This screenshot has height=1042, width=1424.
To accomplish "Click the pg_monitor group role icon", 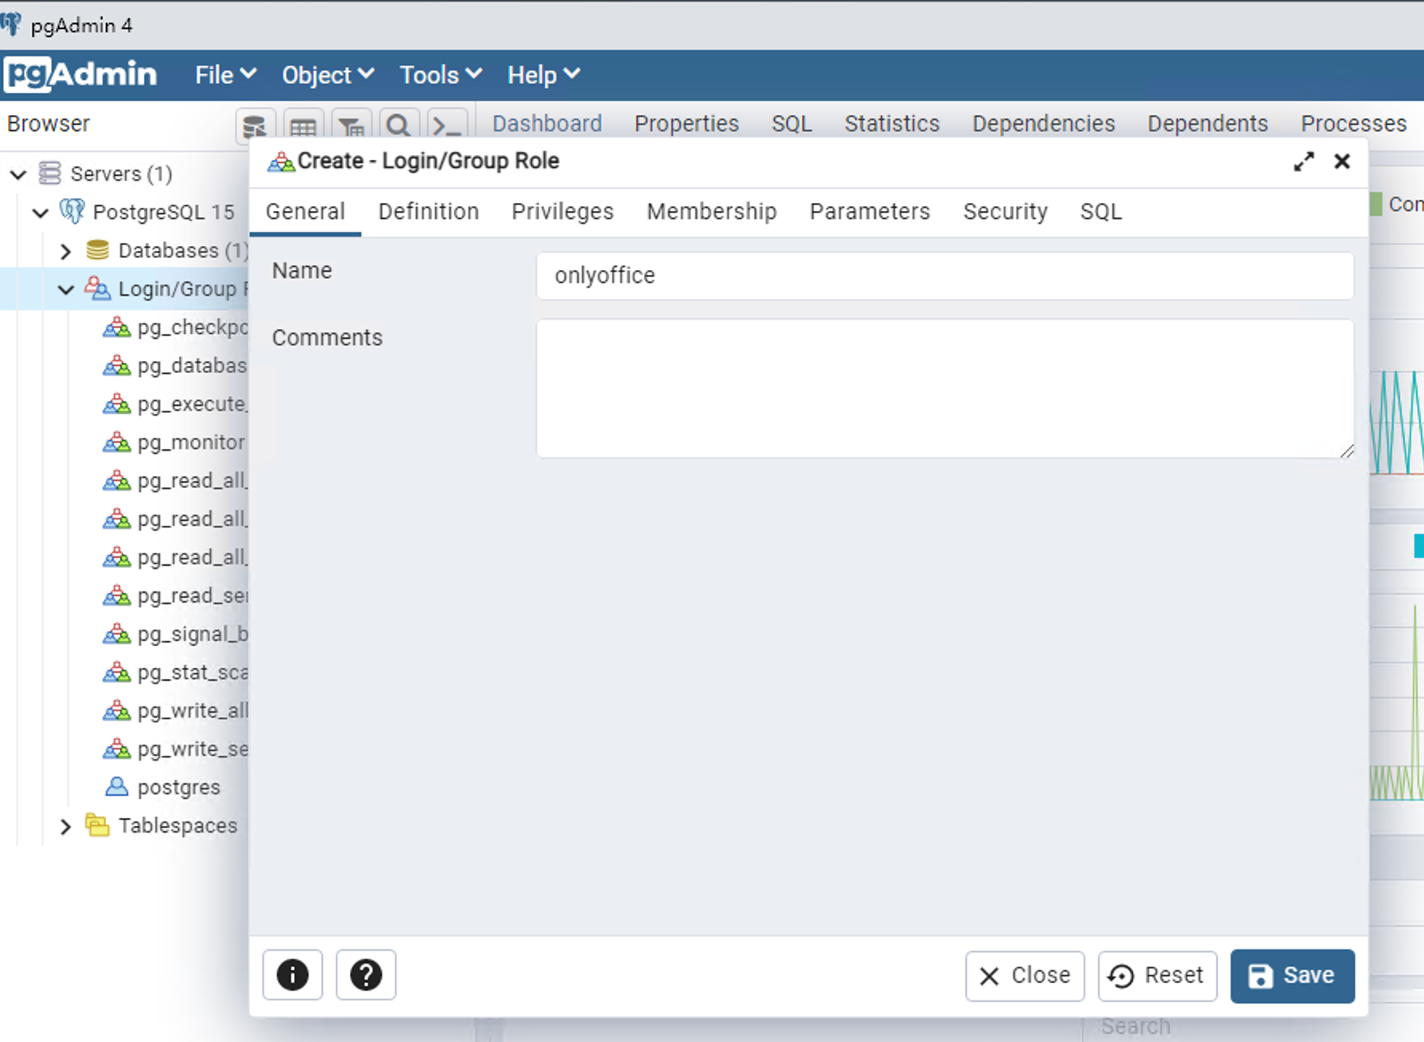I will pyautogui.click(x=117, y=442).
